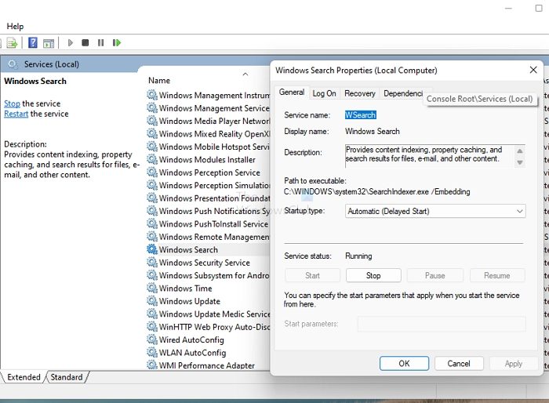Select Windows Push Notifications System row

pos(209,211)
